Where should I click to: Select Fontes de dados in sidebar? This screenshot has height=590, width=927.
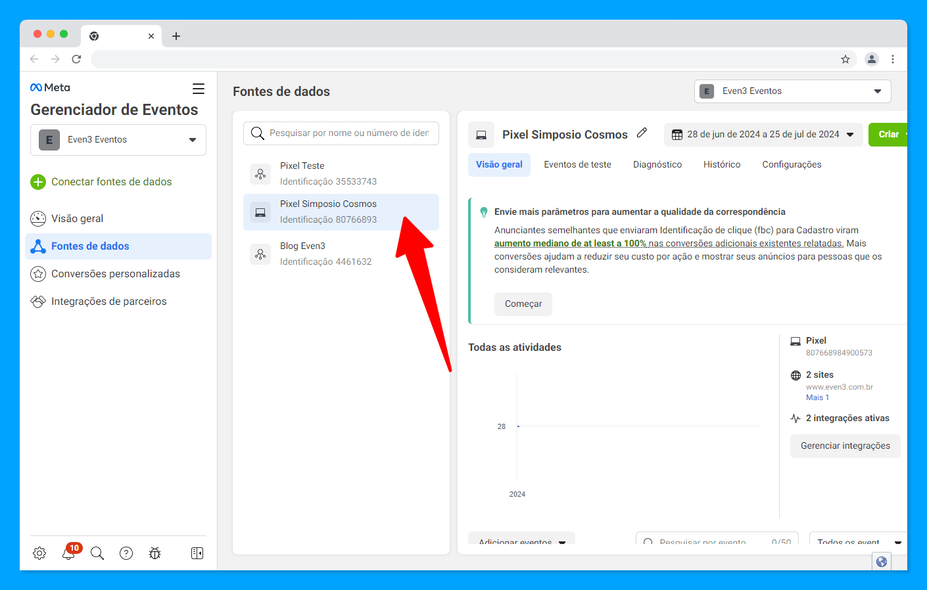coord(118,246)
